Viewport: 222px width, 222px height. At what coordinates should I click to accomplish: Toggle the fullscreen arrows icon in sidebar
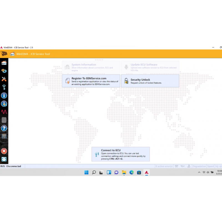pos(4,159)
